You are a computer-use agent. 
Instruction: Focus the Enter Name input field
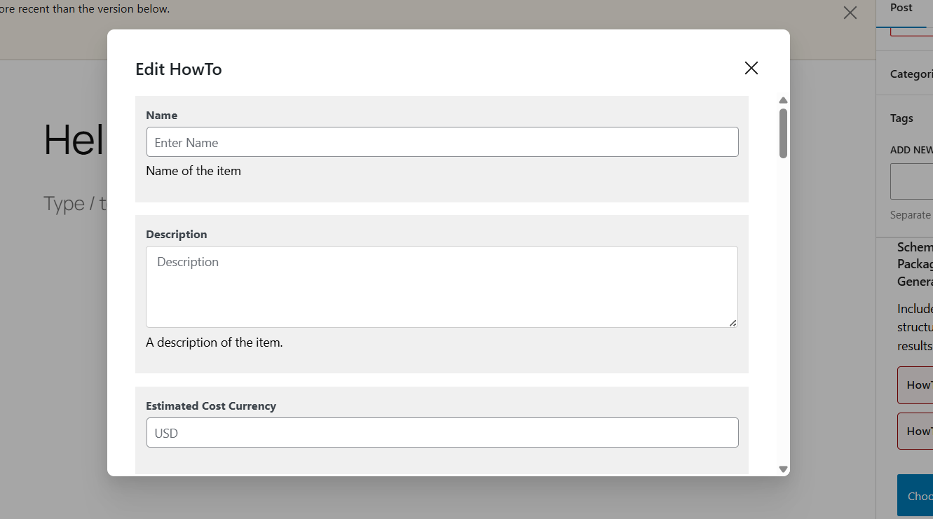[x=442, y=142]
